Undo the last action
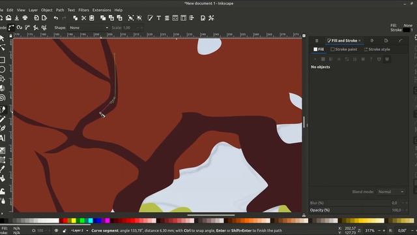 (56, 18)
